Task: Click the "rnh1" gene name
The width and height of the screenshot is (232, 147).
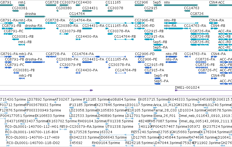Action: tap(22, 2)
